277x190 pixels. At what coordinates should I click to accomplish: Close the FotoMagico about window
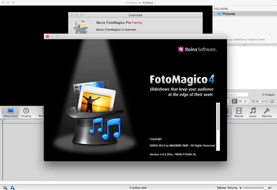click(47, 36)
